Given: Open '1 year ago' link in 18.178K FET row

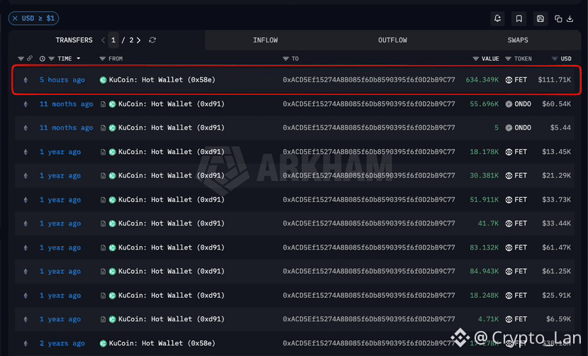Looking at the screenshot, I should tap(60, 152).
